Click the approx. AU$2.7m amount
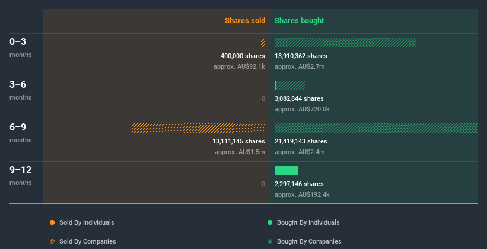The height and width of the screenshot is (249, 487). [x=300, y=66]
